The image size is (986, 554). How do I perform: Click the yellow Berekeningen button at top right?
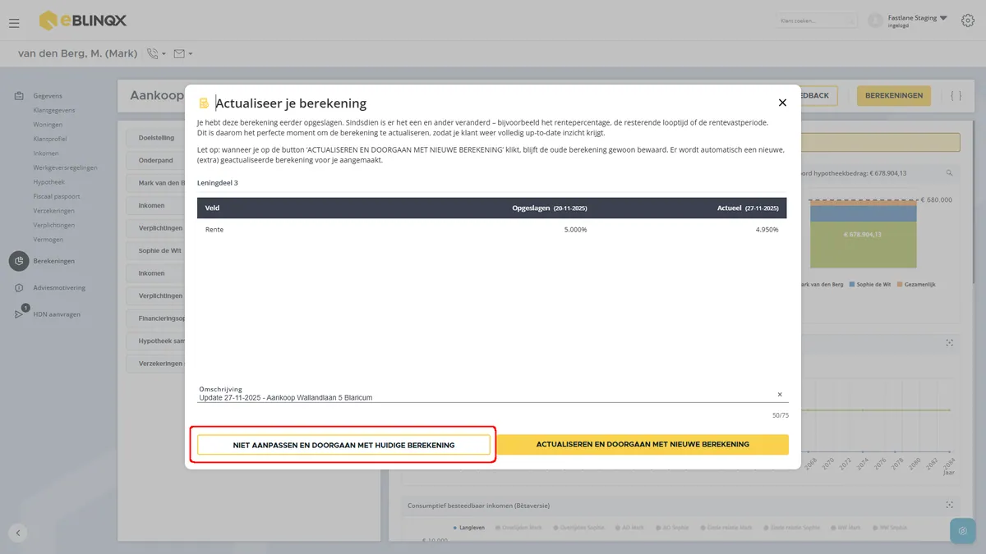click(x=894, y=95)
